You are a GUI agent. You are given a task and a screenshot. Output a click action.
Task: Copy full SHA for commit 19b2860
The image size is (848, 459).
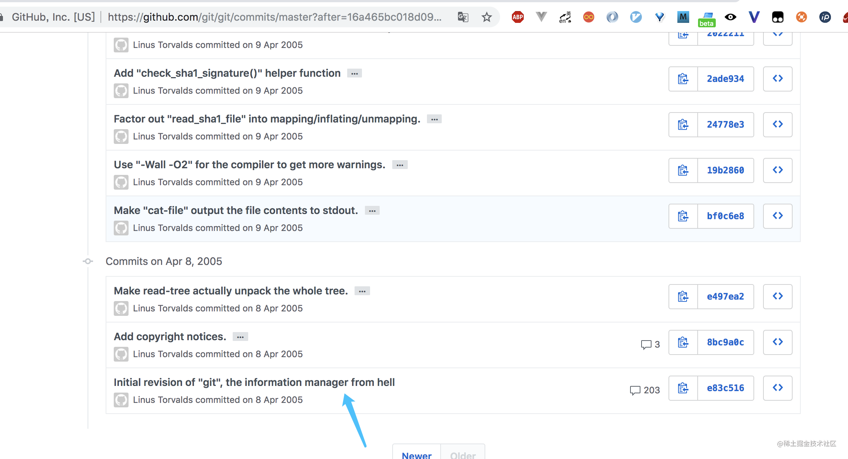click(x=683, y=170)
